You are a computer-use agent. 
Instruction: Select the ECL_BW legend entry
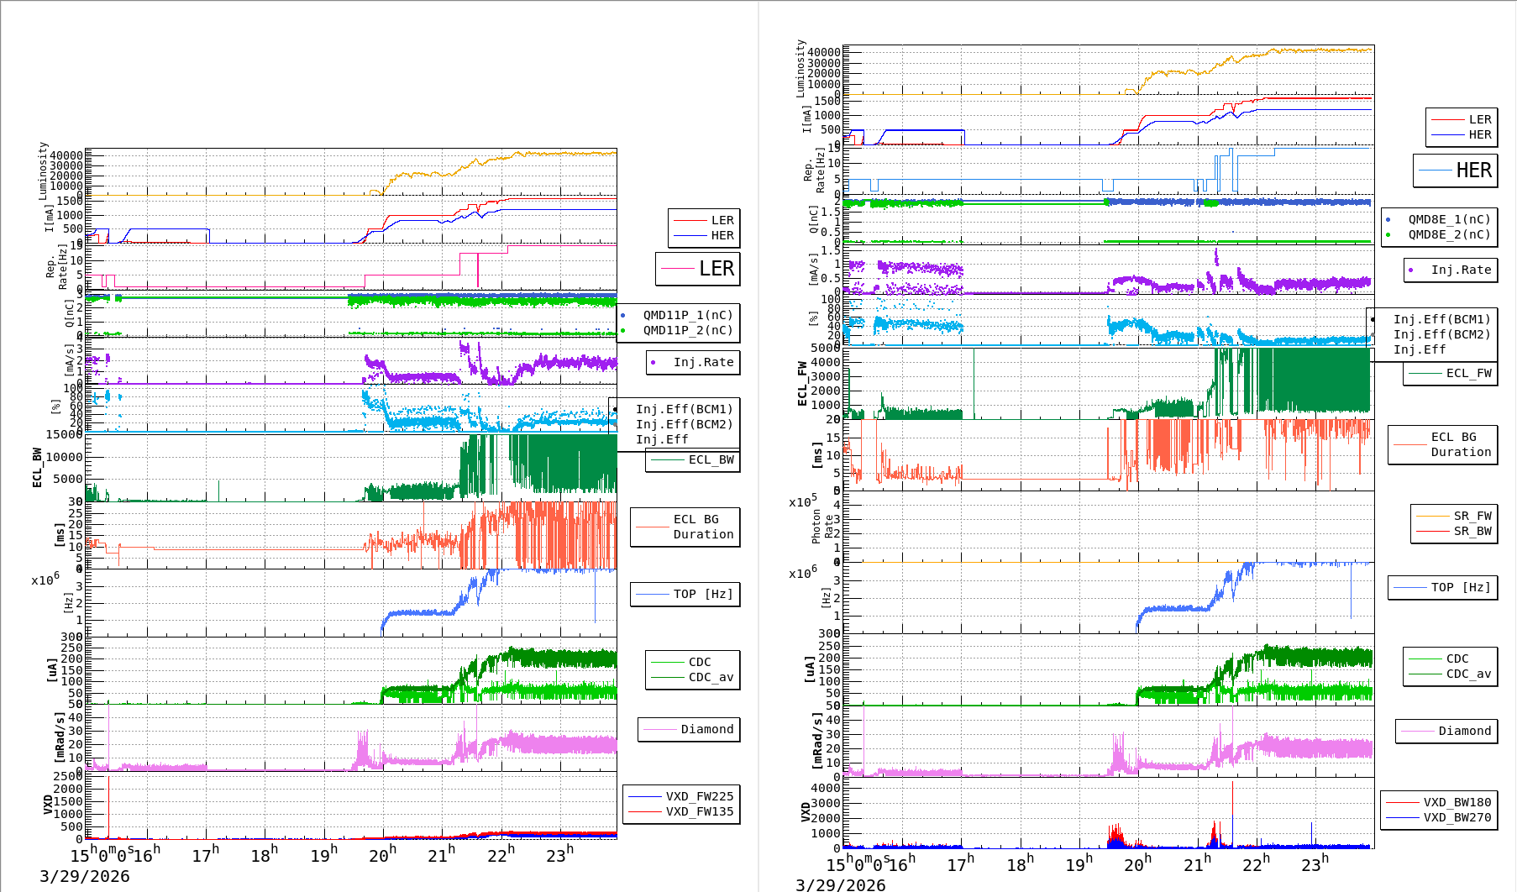(x=710, y=459)
